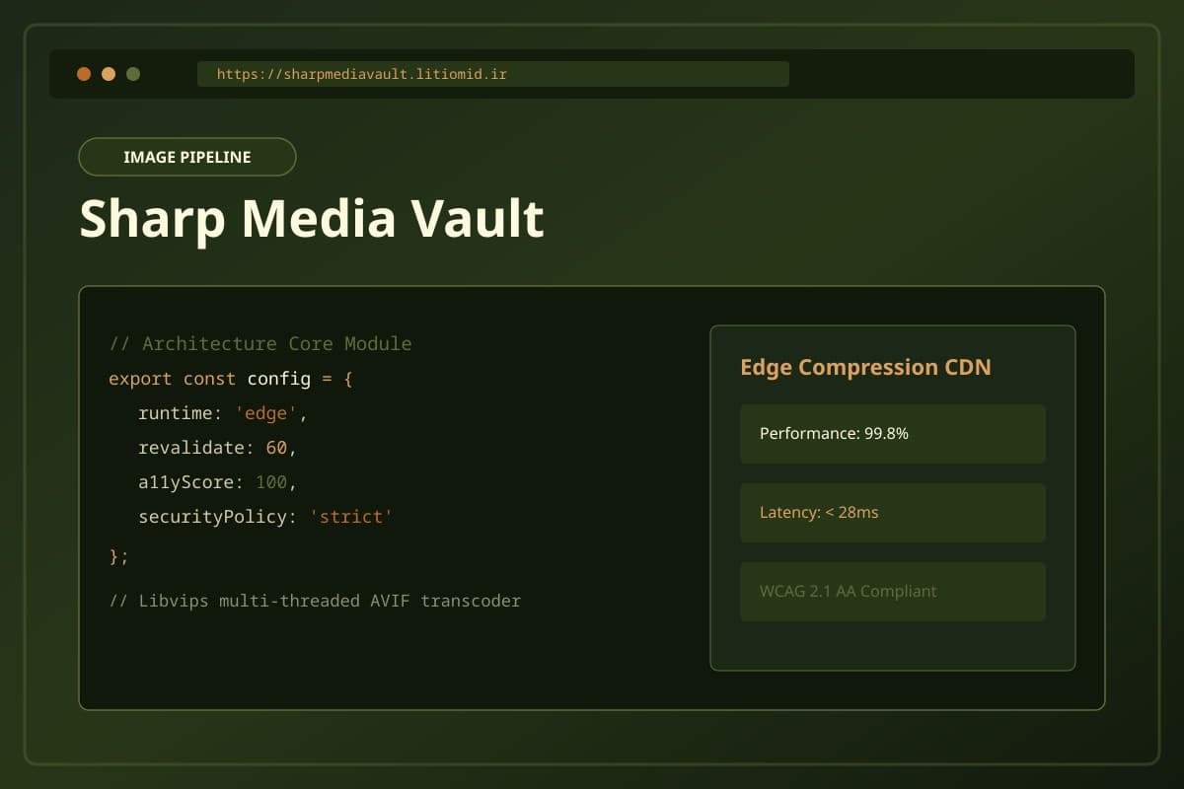Click the light tan window dot
This screenshot has width=1184, height=789.
pyautogui.click(x=109, y=74)
